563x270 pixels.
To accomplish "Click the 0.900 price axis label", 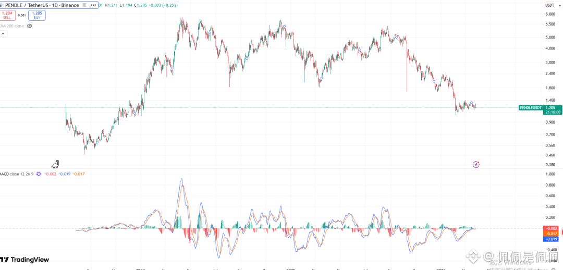I will (550, 122).
